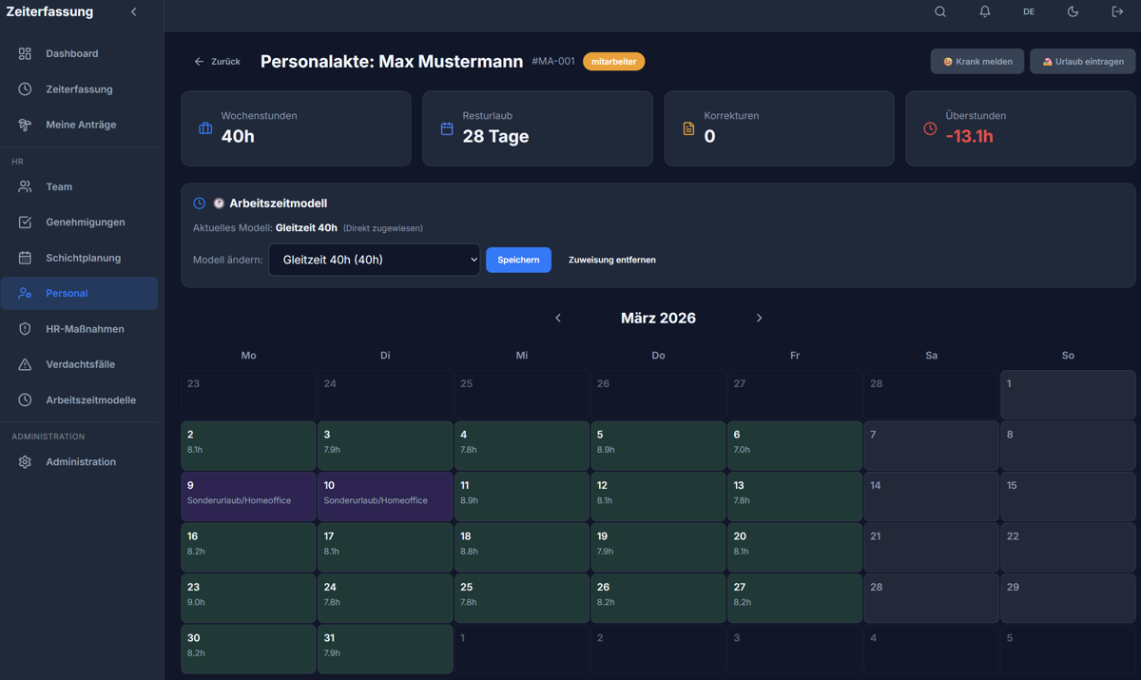Screen dimensions: 1141x680
Task: Click the Meine Anträge palm icon
Action: (x=25, y=125)
